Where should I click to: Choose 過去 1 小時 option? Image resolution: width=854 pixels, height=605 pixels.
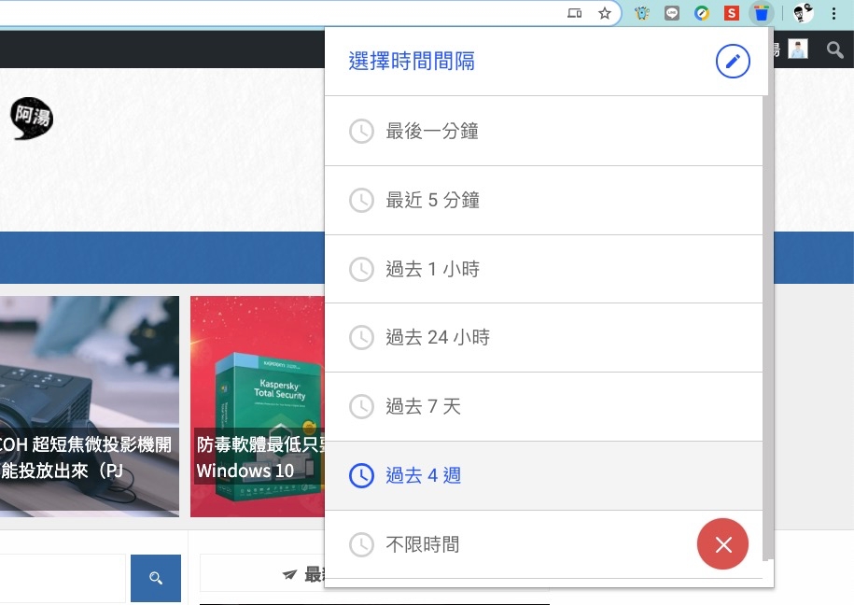point(543,269)
